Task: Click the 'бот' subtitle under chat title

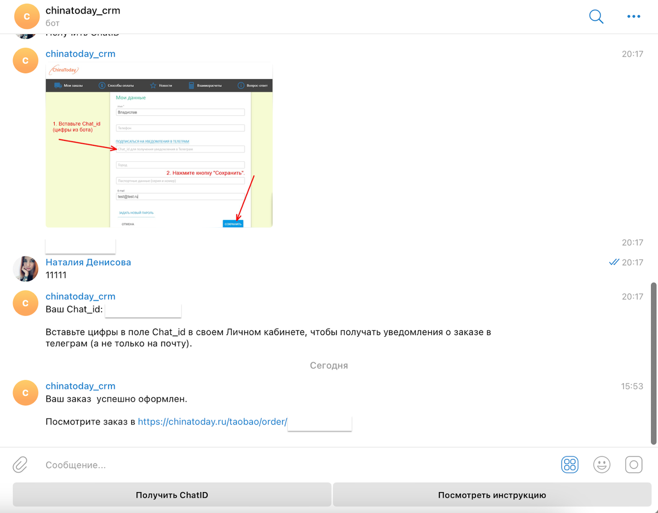Action: coord(53,23)
